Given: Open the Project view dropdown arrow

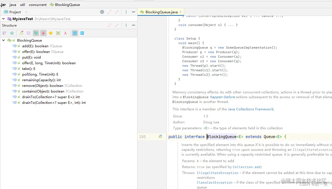Looking at the screenshot, I should coord(26,12).
